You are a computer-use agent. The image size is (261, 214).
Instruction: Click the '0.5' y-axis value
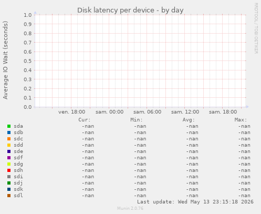[28, 61]
